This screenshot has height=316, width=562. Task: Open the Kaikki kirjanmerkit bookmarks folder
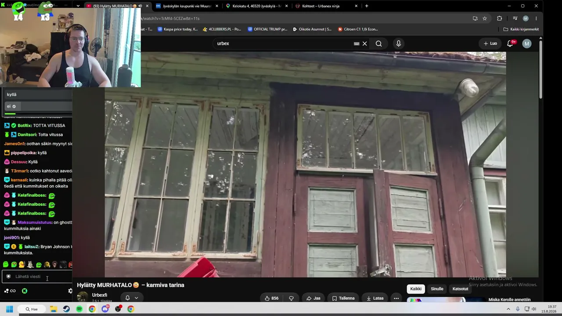click(x=521, y=29)
